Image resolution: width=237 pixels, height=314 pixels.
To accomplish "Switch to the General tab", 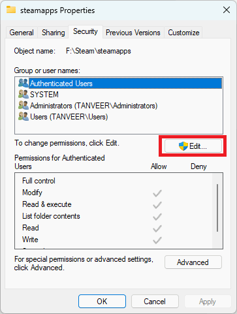I will (22, 33).
